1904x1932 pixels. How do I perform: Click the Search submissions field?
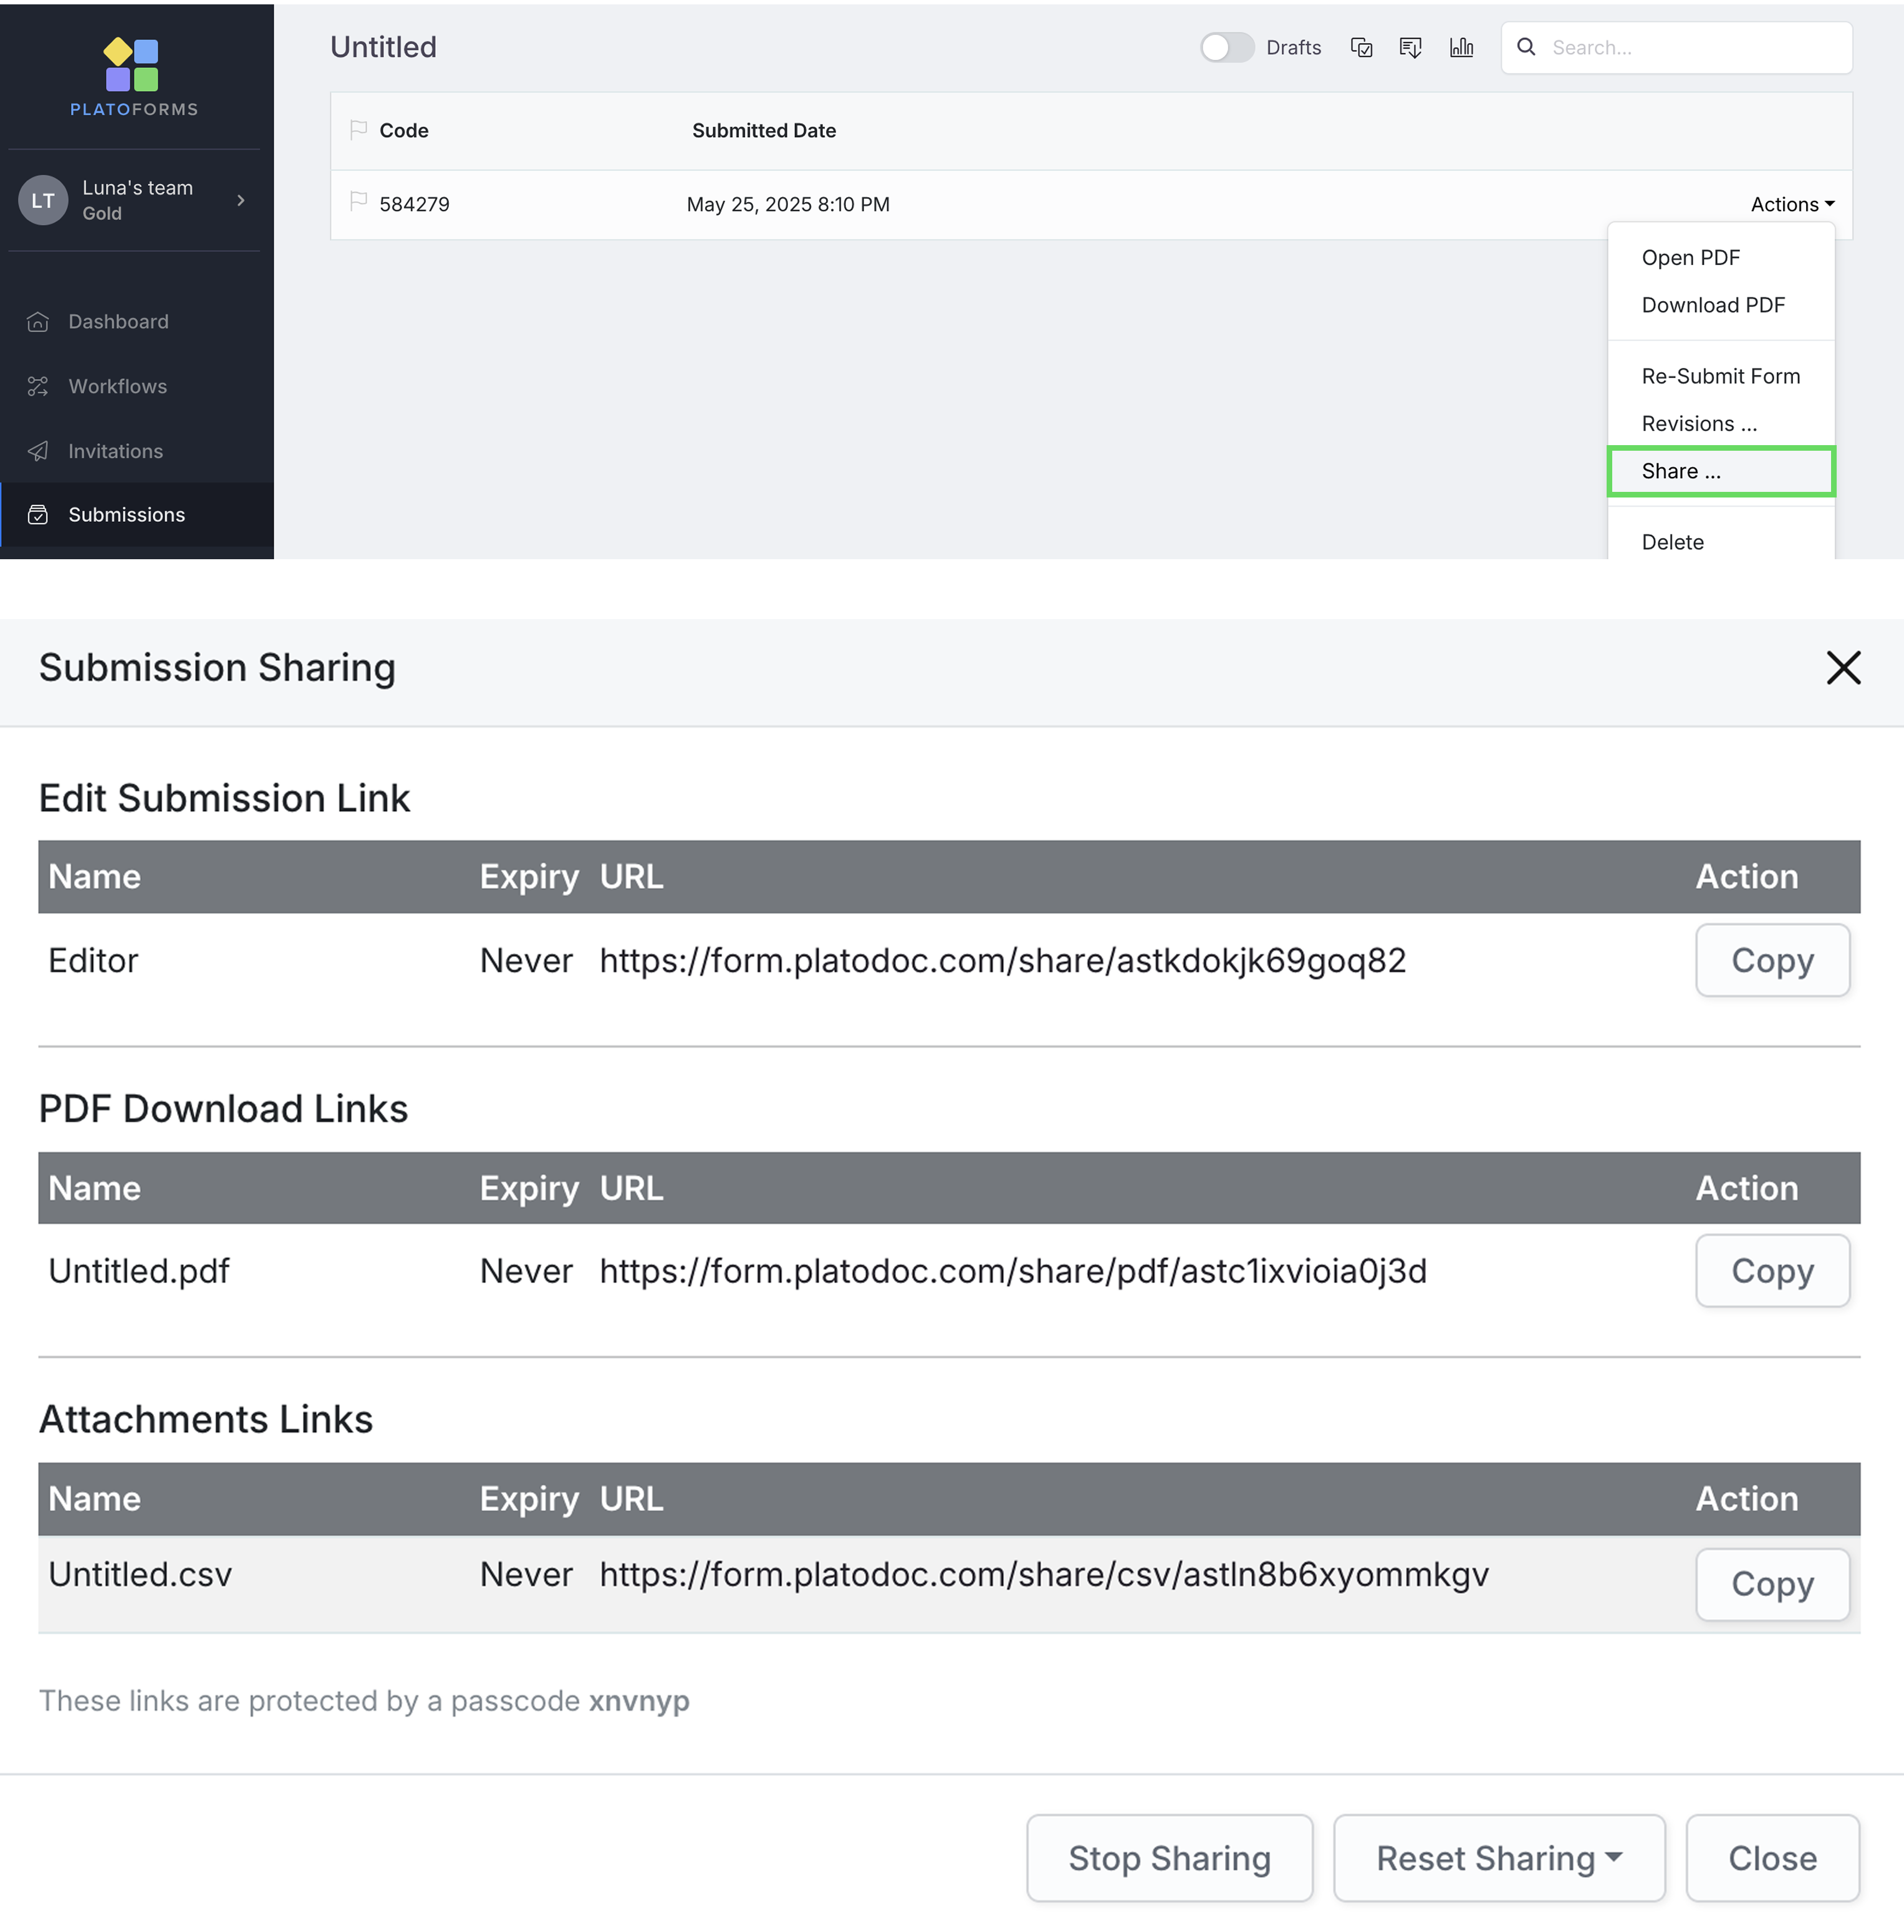click(x=1690, y=48)
